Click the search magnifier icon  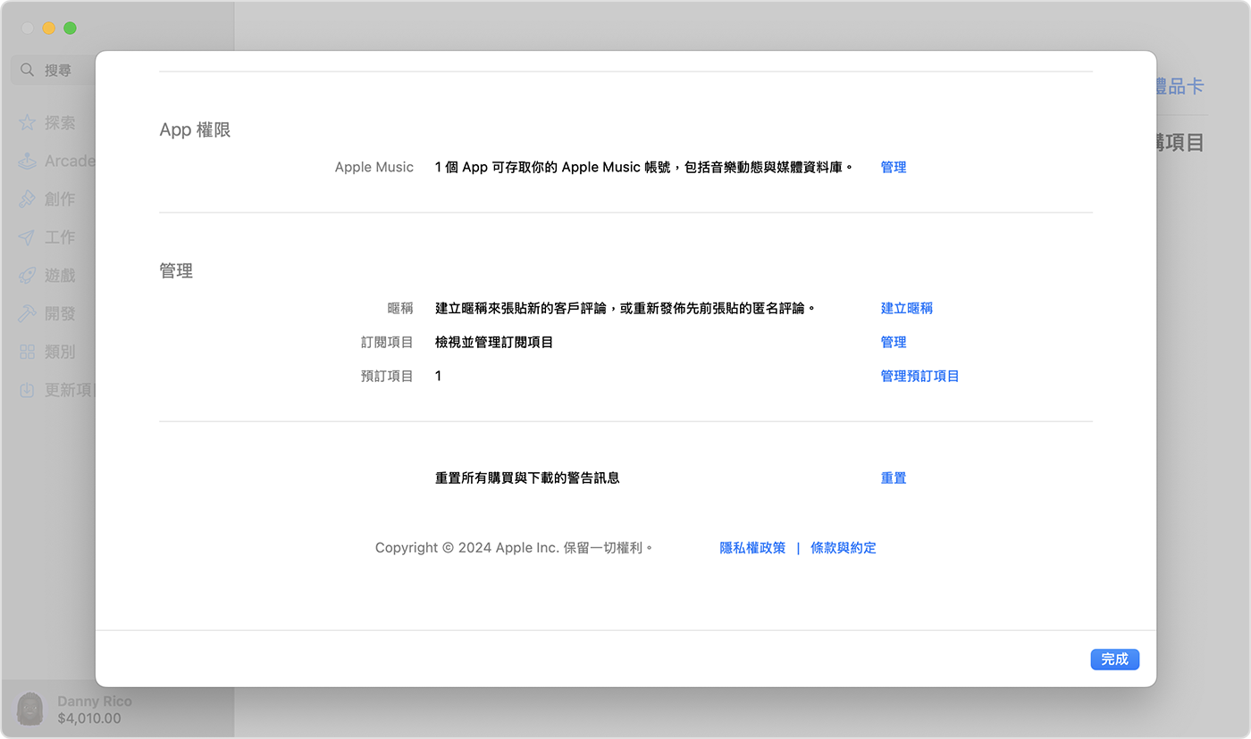(28, 70)
